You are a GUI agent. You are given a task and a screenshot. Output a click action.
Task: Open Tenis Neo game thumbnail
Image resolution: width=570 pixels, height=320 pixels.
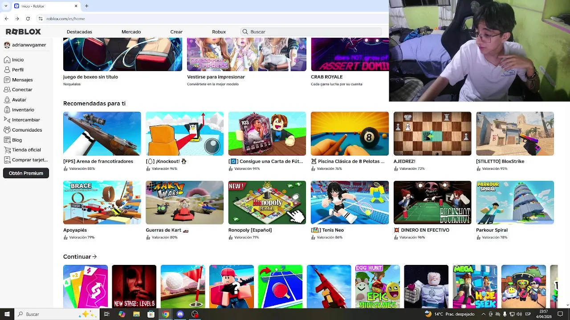(x=350, y=202)
